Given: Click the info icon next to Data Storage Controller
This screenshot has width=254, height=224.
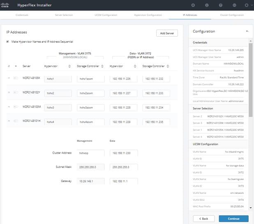Looking at the screenshot, I should 168,66.
